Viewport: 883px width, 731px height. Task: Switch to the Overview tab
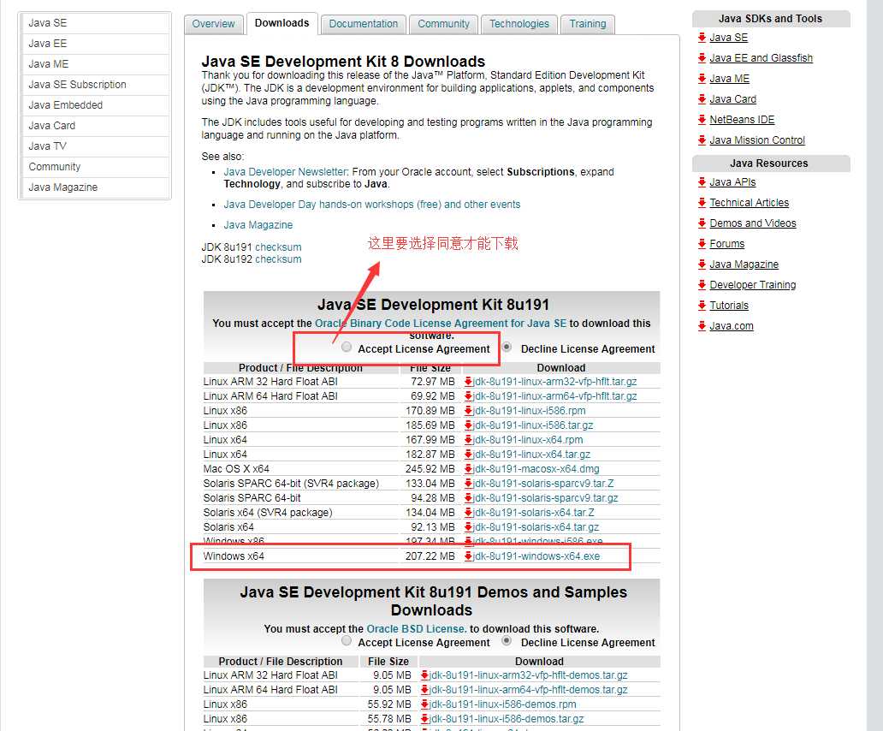pyautogui.click(x=213, y=24)
